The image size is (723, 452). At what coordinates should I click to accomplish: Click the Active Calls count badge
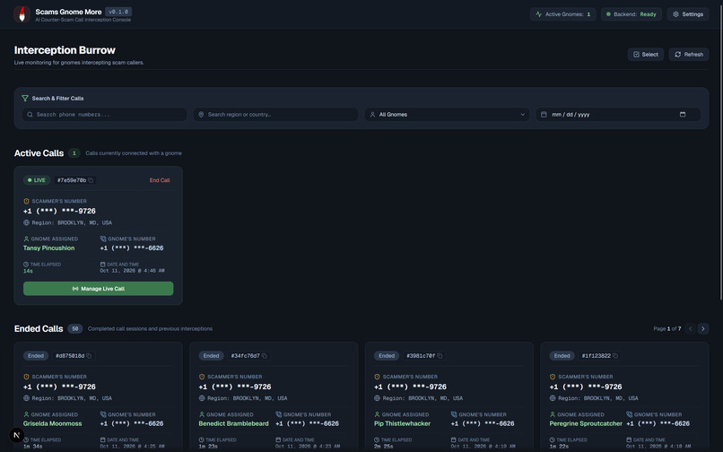point(74,153)
